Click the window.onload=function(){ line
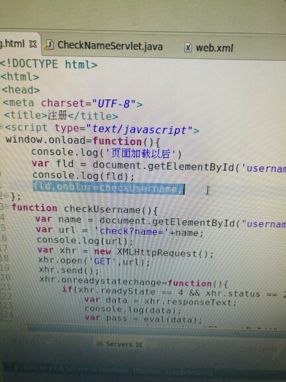This screenshot has width=286, height=382. 83,141
